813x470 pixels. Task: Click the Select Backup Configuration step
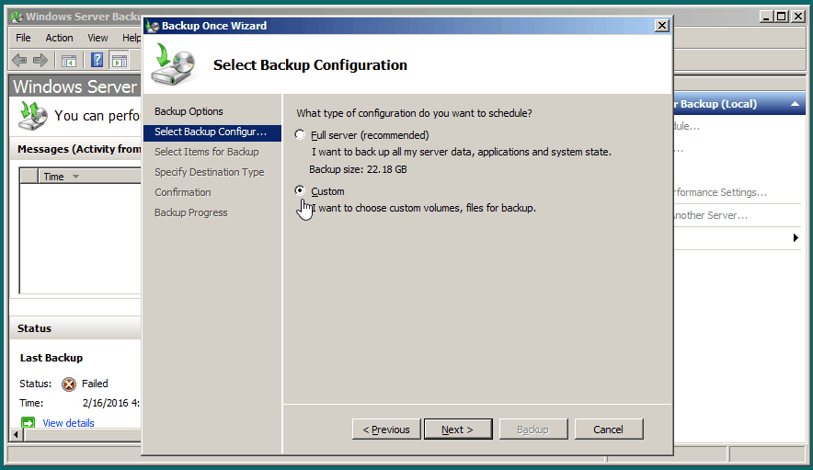pos(212,132)
